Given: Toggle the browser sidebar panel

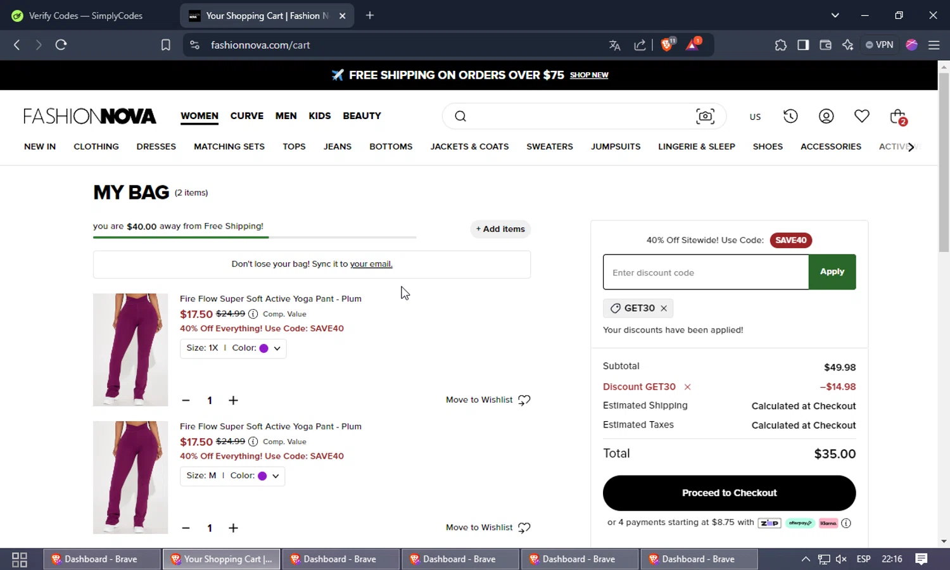Looking at the screenshot, I should point(803,45).
